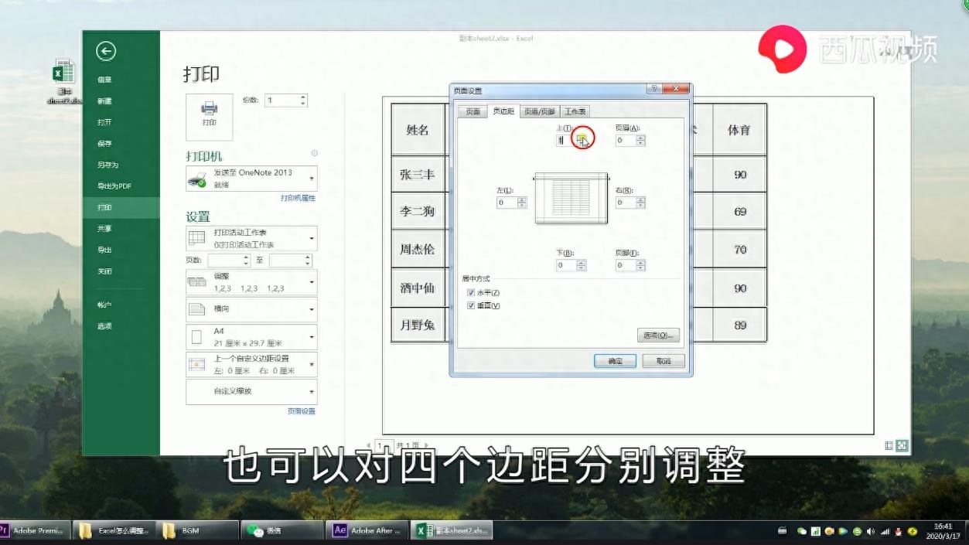This screenshot has height=545, width=969.
Task: Click the back arrow to exit print view
Action: [x=106, y=51]
